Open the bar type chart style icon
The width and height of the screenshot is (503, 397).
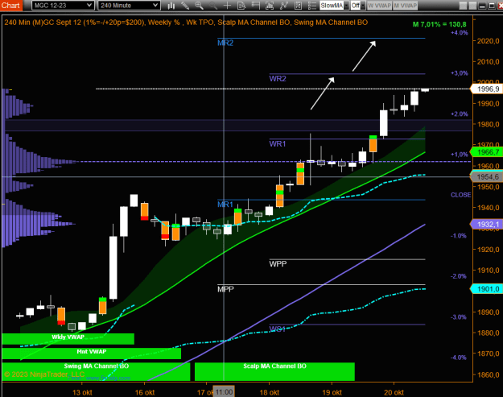pyautogui.click(x=171, y=6)
